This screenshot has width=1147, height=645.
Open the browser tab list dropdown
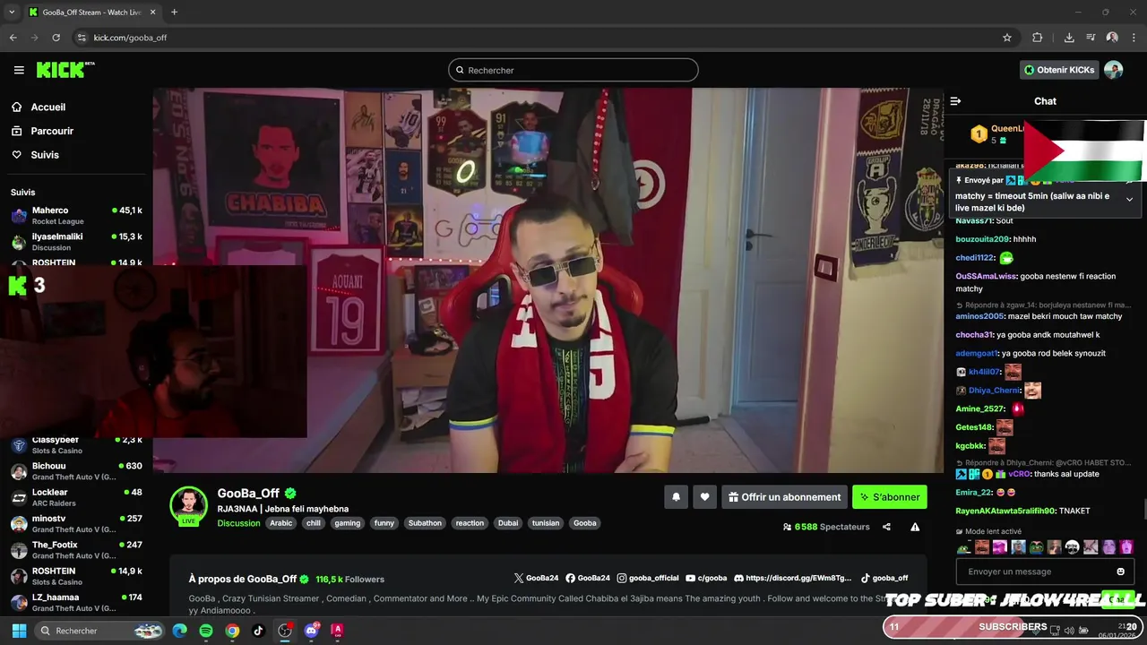click(12, 13)
